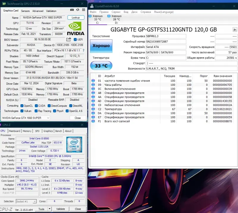Click the GPU-Z screenshot camera icon
This screenshot has width=238, height=213.
72,10
